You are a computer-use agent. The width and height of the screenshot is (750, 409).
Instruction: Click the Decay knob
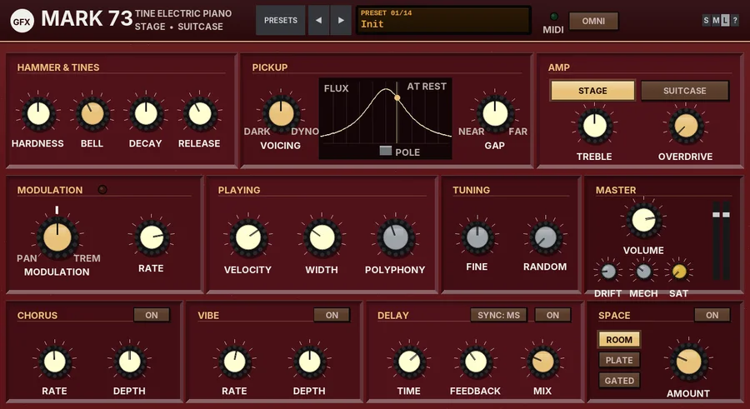click(146, 114)
